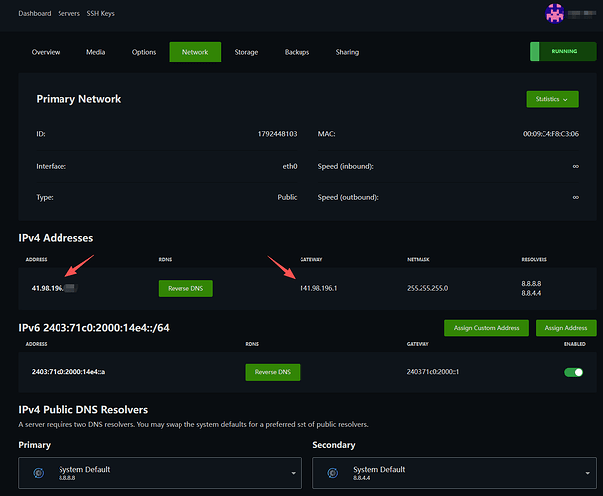Switch to the Storage tab
The width and height of the screenshot is (603, 496).
(x=246, y=52)
